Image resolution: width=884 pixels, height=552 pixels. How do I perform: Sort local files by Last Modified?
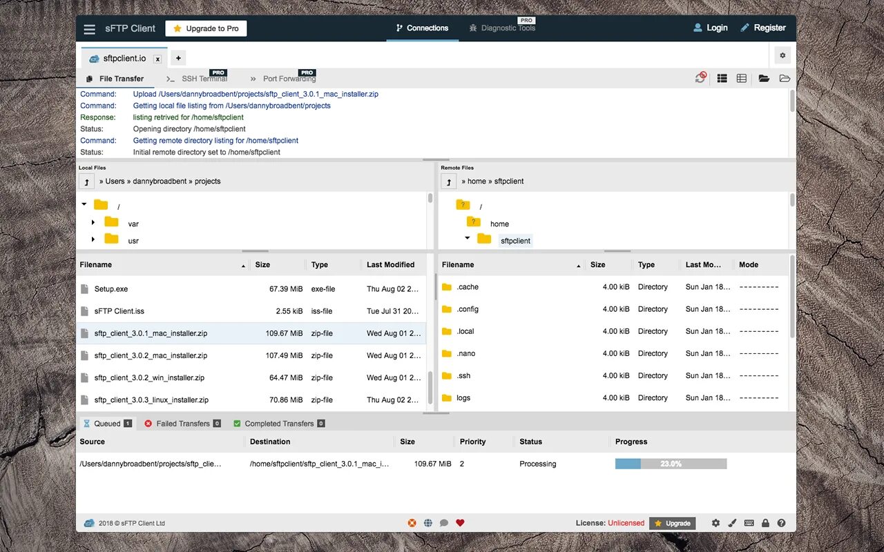click(393, 265)
